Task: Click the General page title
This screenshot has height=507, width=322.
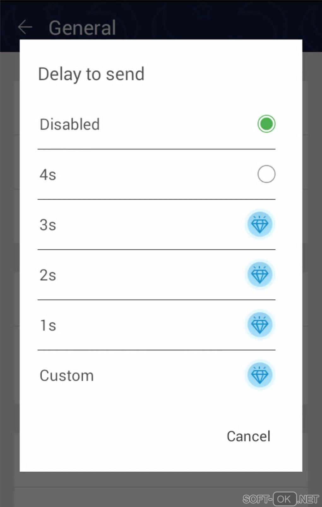Action: (x=82, y=28)
